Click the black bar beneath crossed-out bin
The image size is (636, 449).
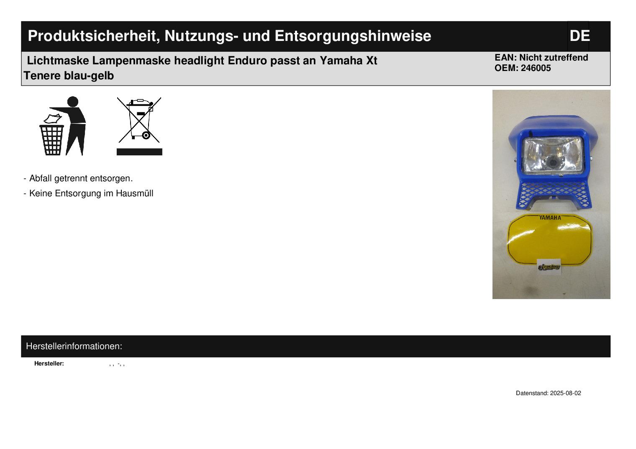[x=139, y=152]
